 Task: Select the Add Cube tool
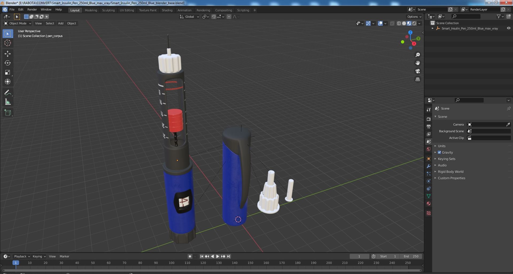pyautogui.click(x=7, y=113)
